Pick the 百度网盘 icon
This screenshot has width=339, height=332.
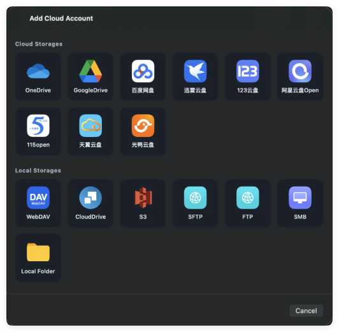click(x=143, y=71)
